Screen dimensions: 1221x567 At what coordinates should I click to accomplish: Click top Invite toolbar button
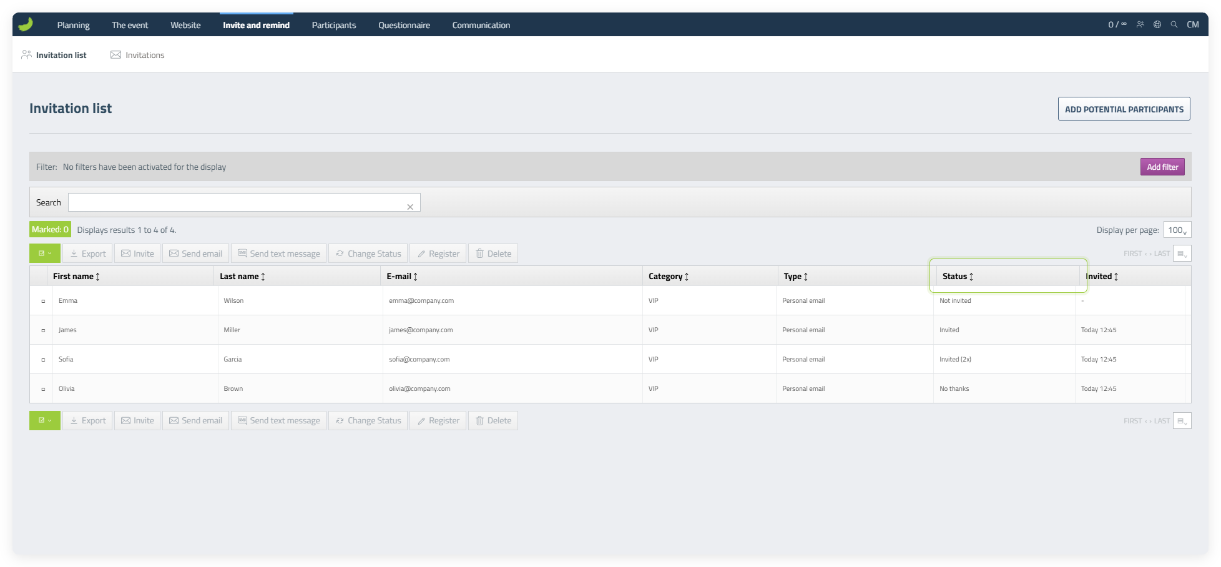(x=137, y=254)
